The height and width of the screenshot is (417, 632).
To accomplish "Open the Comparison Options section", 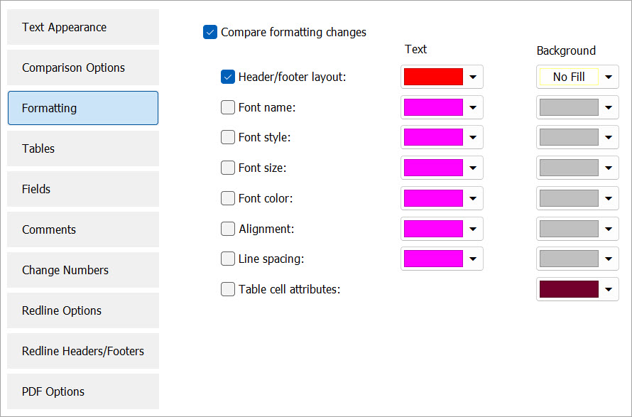I will click(82, 67).
